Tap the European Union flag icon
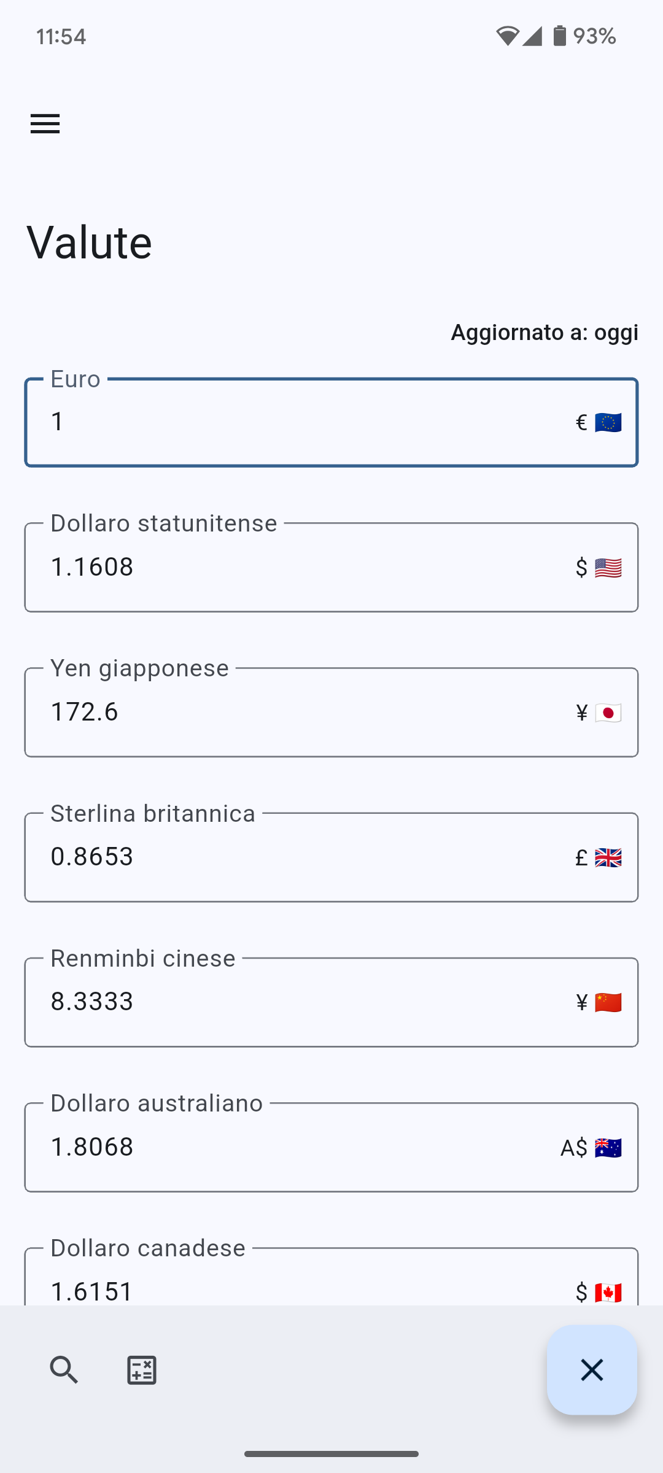663x1473 pixels. click(608, 423)
